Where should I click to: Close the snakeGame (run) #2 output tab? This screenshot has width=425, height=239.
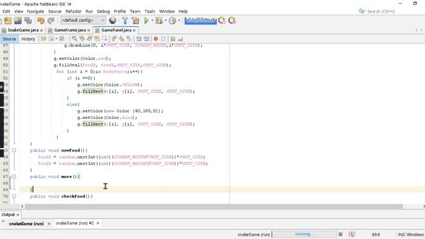tap(98, 223)
